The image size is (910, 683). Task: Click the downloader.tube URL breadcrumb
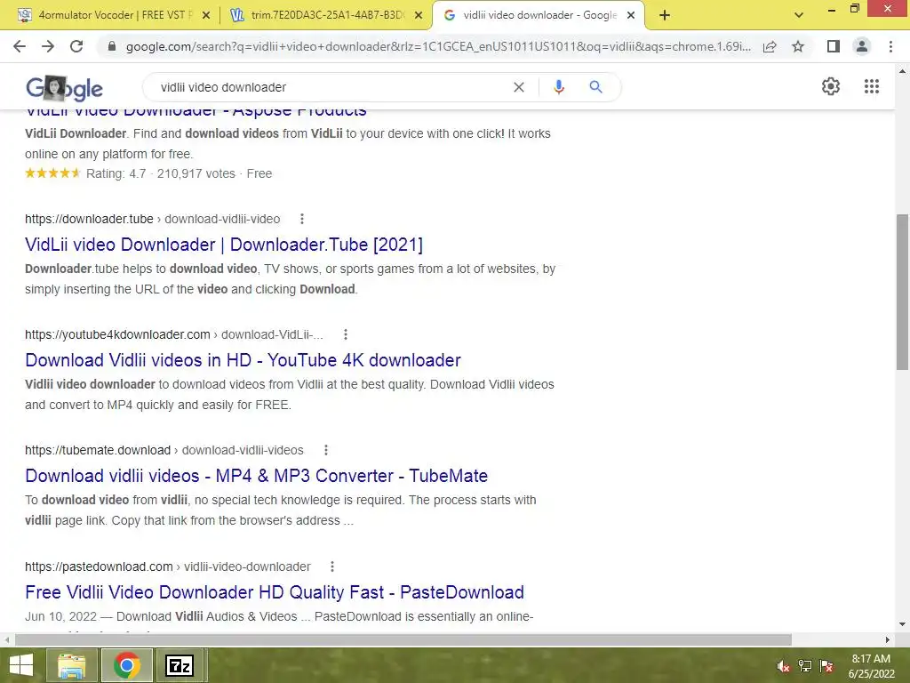(152, 219)
